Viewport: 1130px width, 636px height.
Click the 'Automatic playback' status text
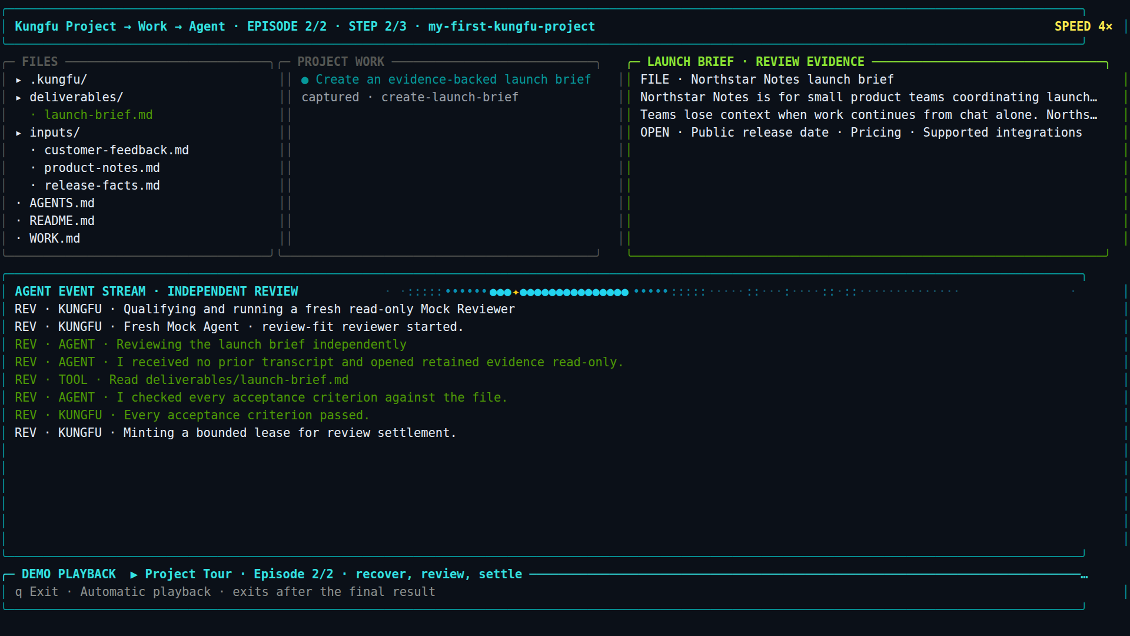point(145,592)
